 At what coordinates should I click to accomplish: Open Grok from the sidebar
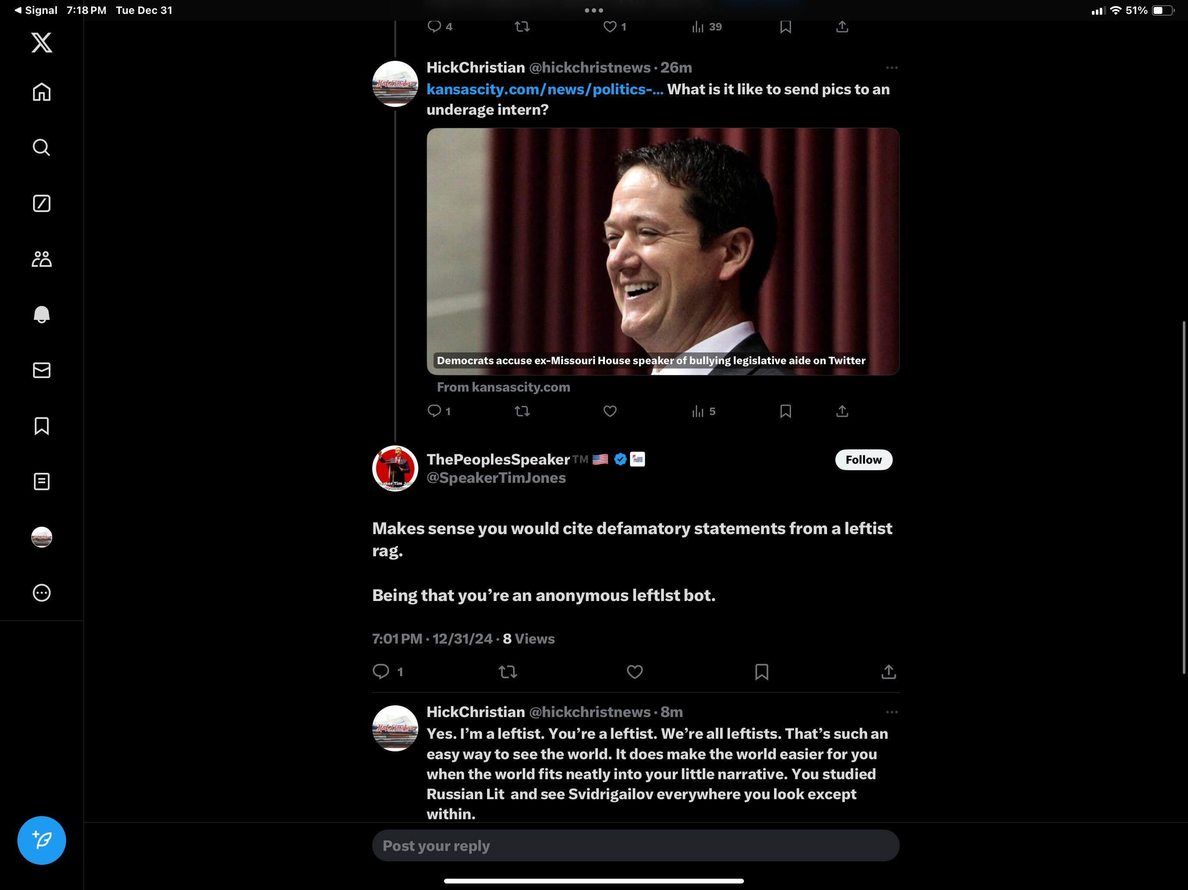41,203
